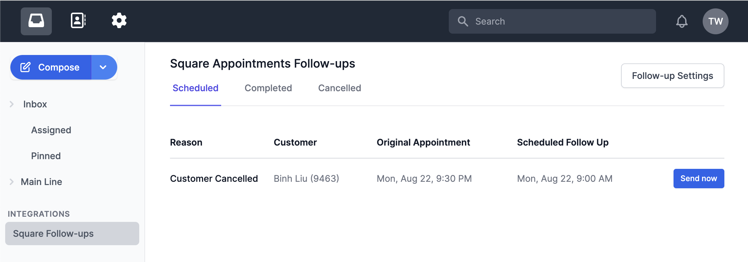The image size is (748, 262).
Task: Open the Compose dropdown chevron
Action: [104, 67]
